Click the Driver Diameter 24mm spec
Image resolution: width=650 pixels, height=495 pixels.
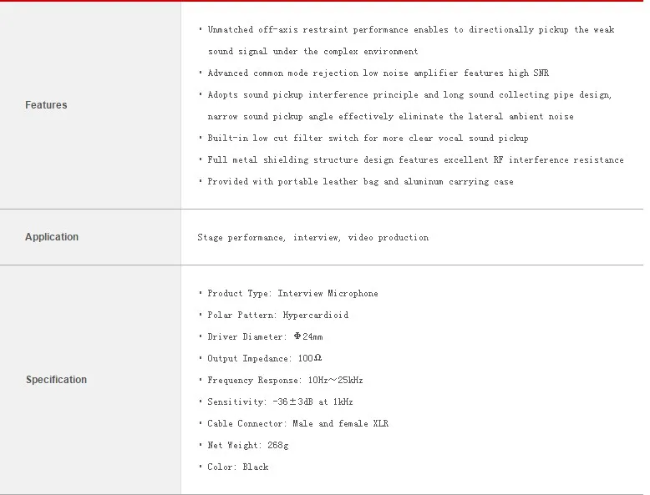[265, 336]
